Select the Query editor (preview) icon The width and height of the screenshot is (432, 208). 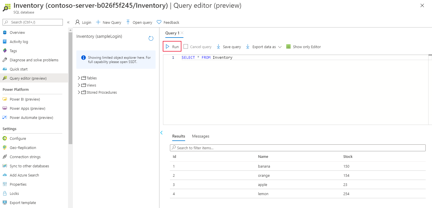click(x=5, y=78)
